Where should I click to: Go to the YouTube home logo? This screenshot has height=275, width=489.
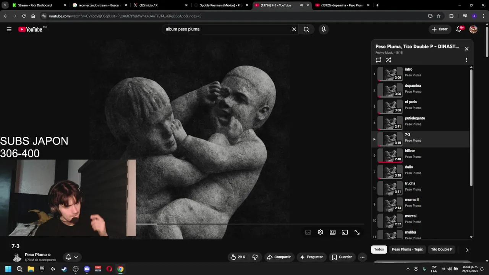pyautogui.click(x=30, y=29)
